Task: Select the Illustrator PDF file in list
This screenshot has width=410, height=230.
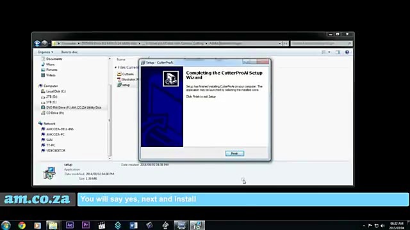Action: (x=128, y=79)
